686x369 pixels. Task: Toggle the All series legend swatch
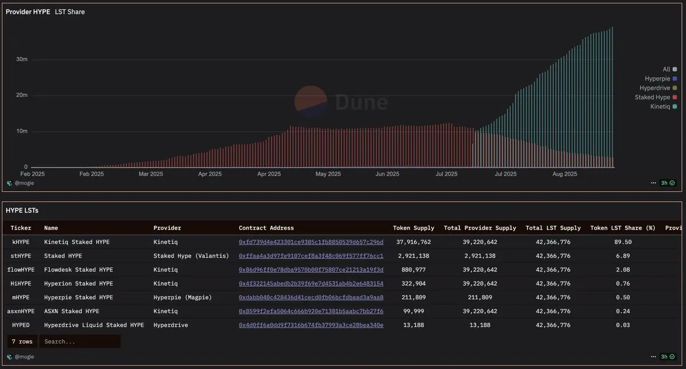pyautogui.click(x=675, y=70)
